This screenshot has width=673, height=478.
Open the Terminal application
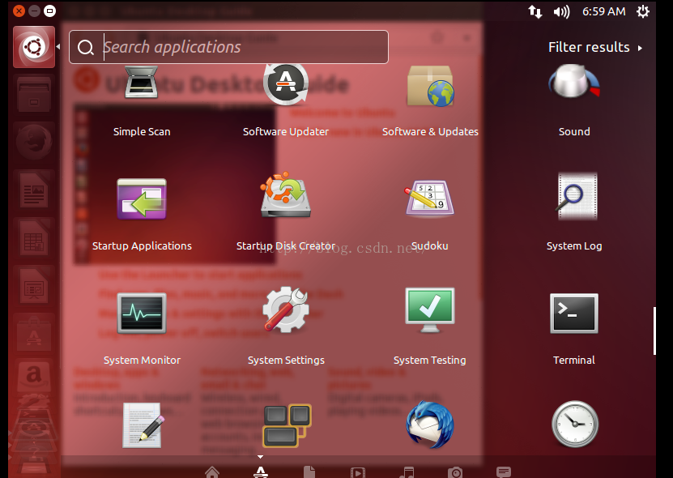(x=574, y=313)
